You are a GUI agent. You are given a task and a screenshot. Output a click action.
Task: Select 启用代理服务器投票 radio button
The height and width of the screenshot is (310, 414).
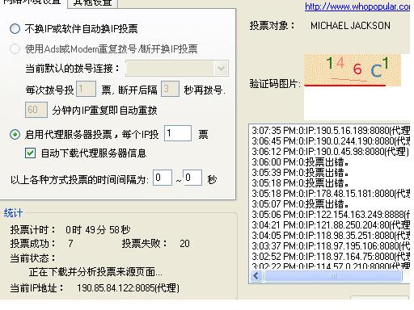coord(15,134)
